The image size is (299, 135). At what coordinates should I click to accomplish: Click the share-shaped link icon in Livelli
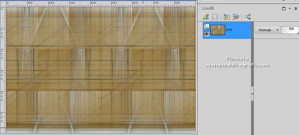pos(248,17)
